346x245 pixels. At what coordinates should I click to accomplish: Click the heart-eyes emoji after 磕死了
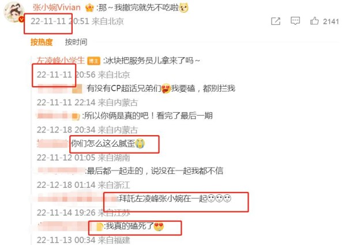coord(159,226)
